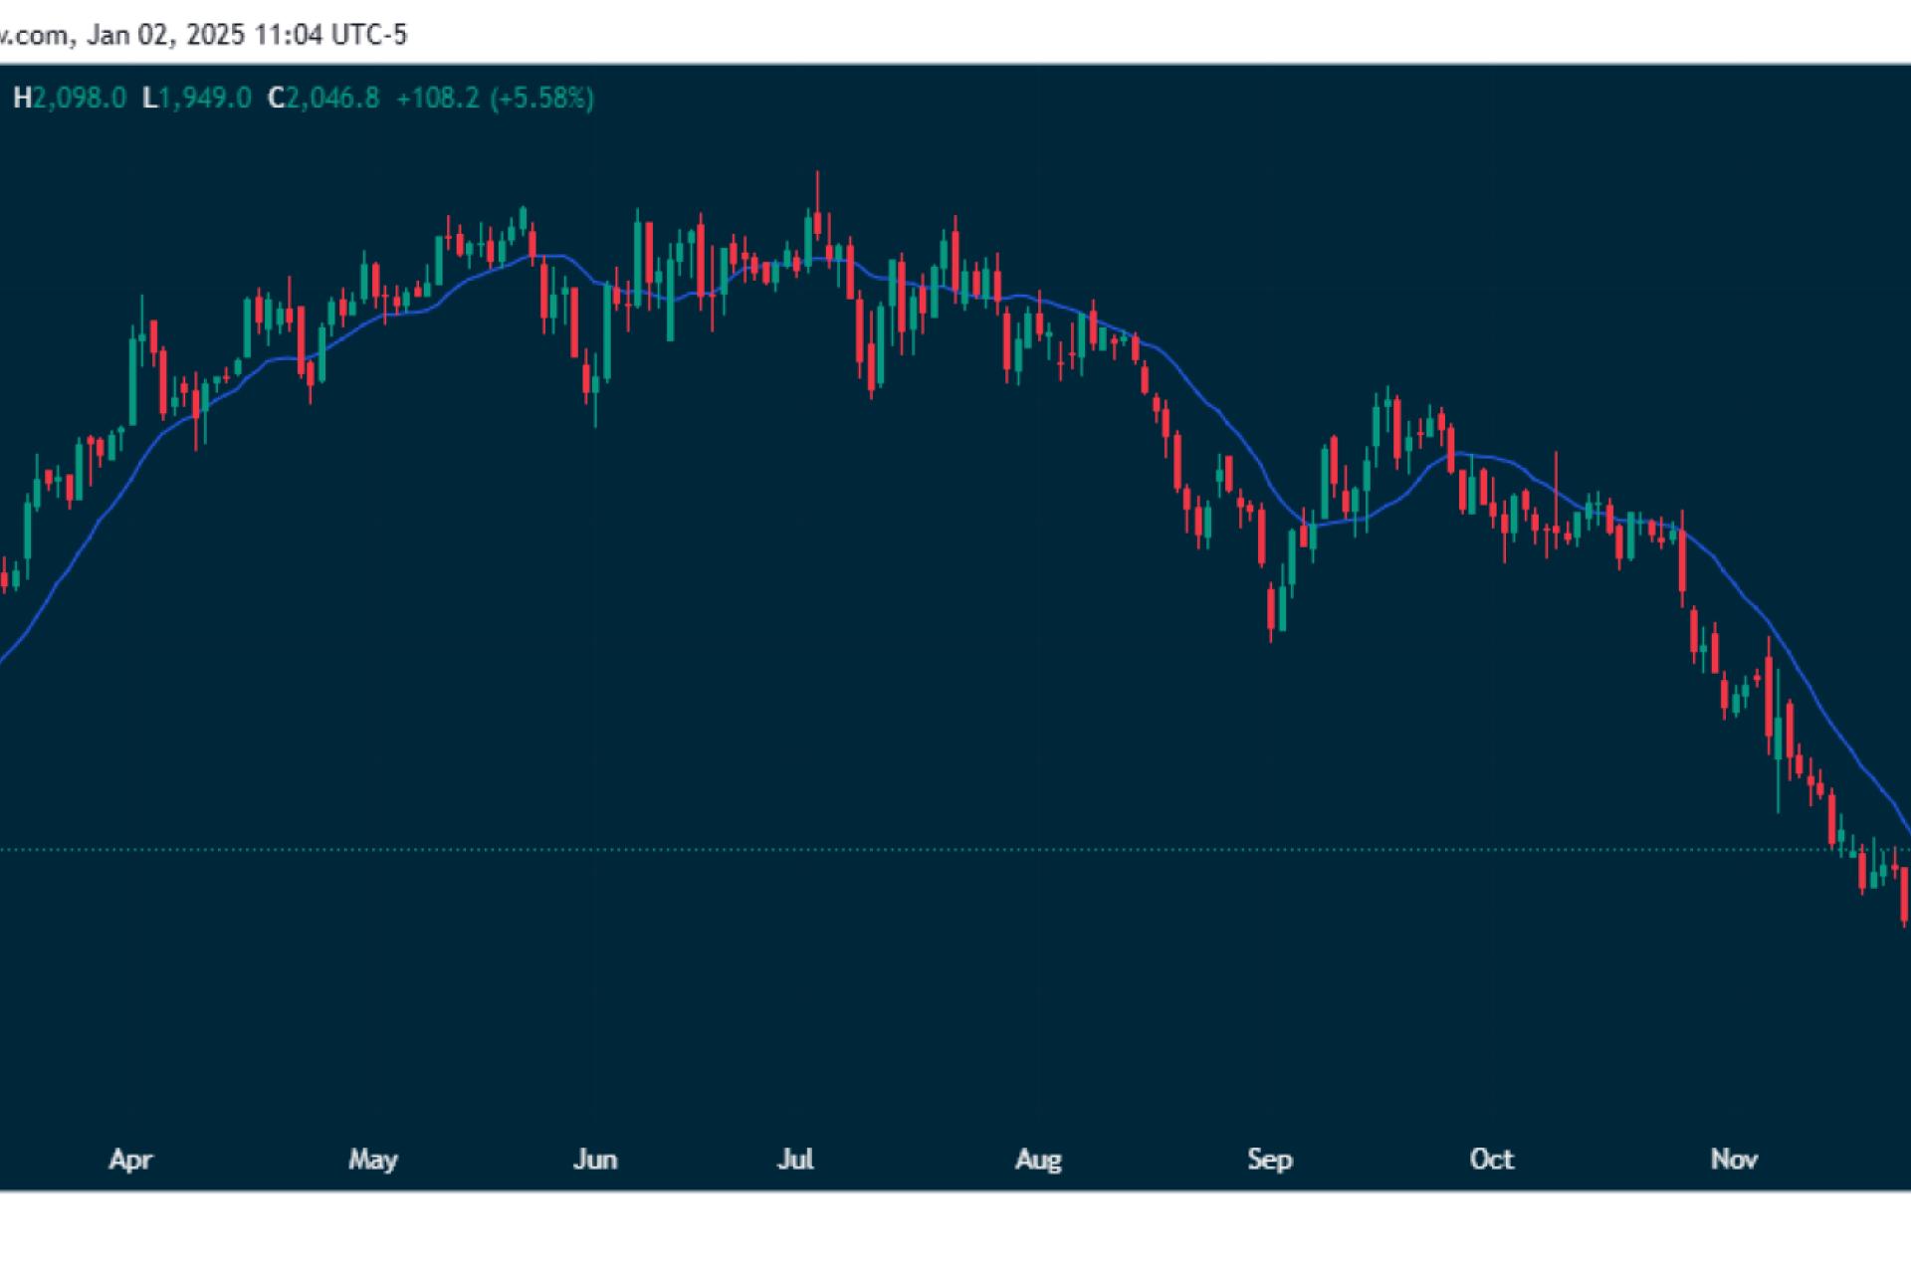
Task: Click the Jun label on time axis
Action: [595, 1160]
